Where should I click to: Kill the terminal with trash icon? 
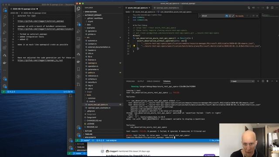tap(267, 81)
